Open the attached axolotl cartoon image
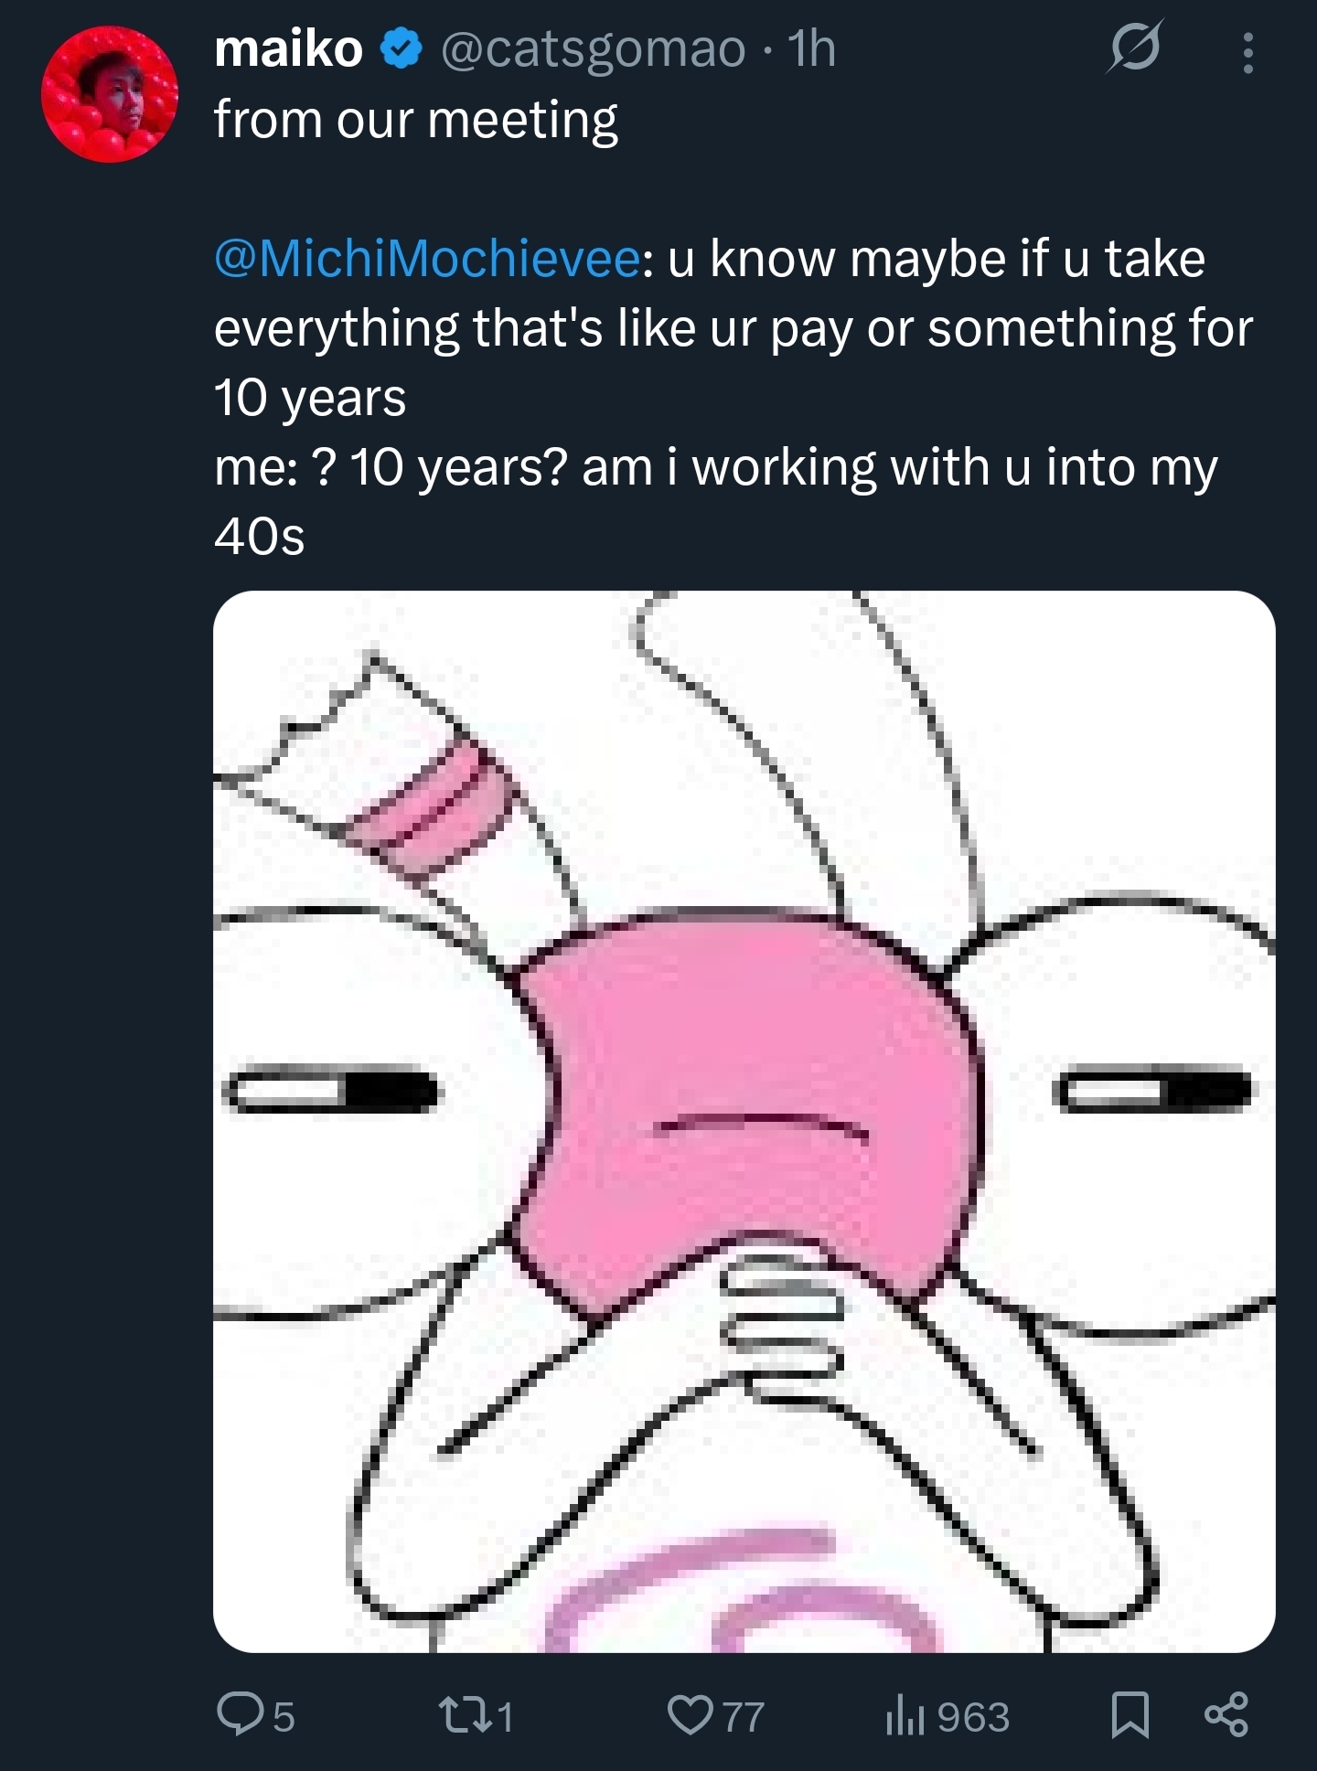The width and height of the screenshot is (1317, 1771). (744, 1121)
